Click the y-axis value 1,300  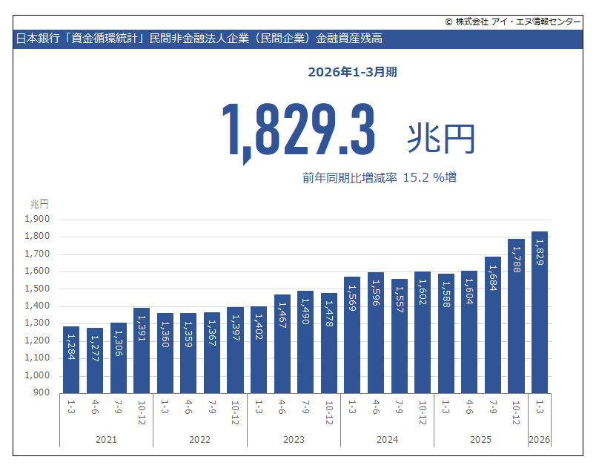point(37,323)
